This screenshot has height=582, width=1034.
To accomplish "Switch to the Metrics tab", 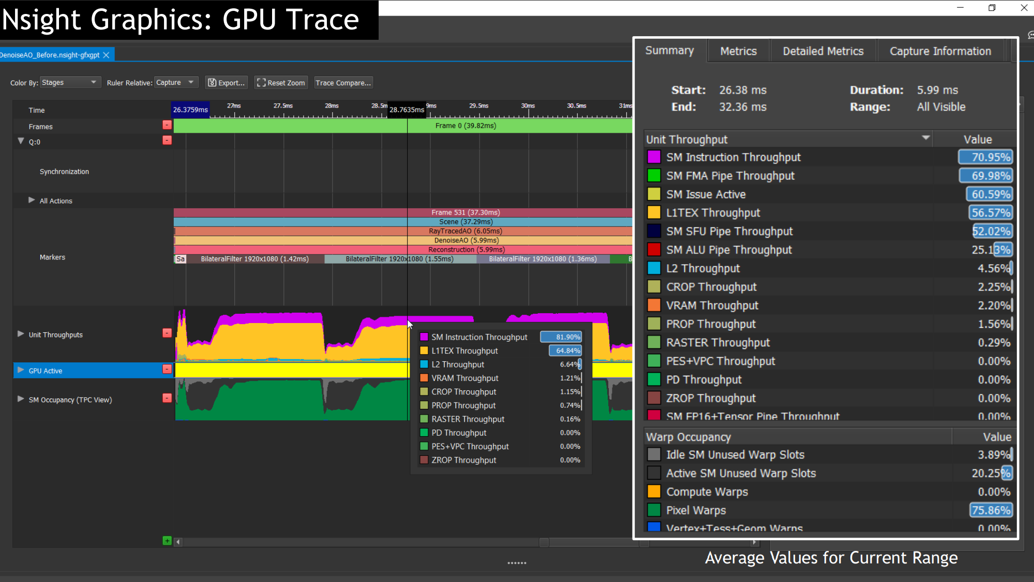I will click(738, 51).
